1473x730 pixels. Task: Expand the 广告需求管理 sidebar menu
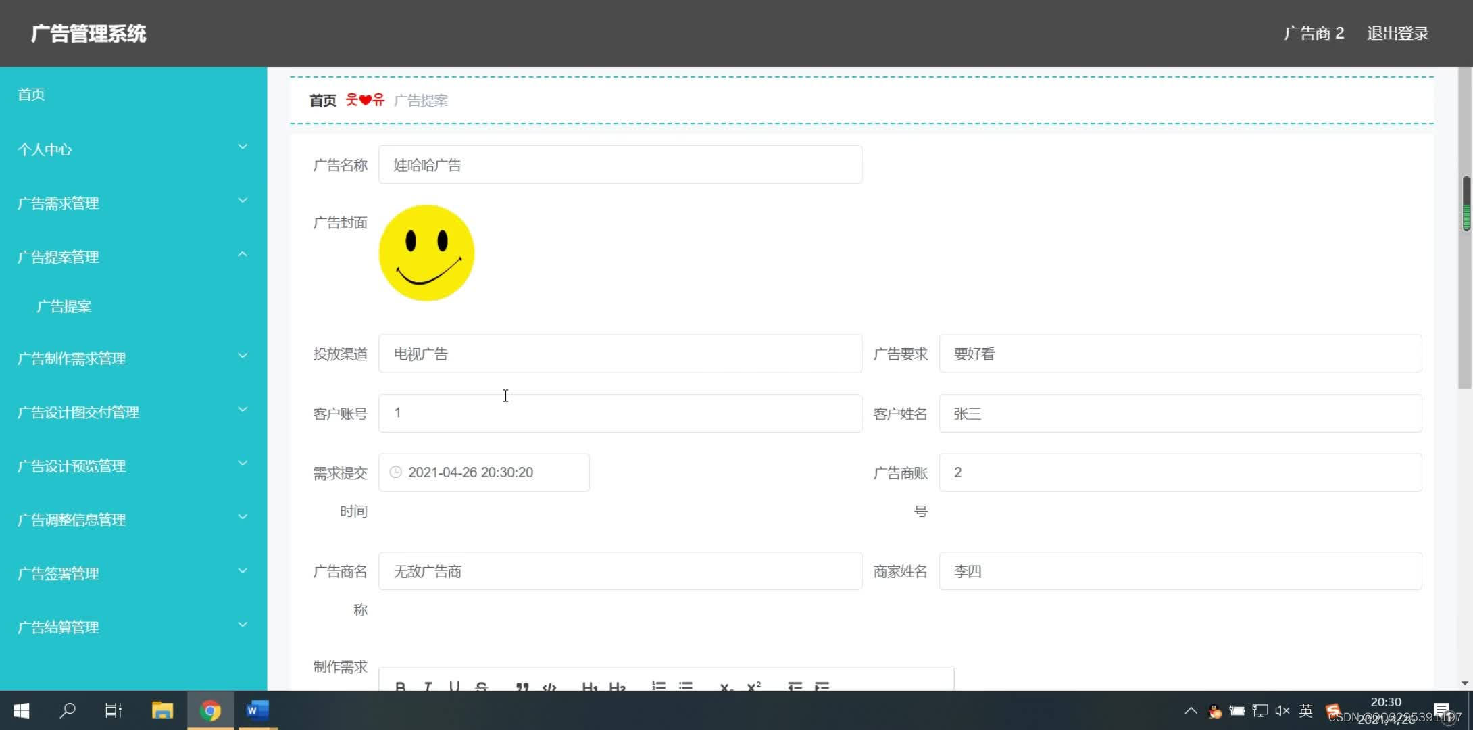click(x=132, y=203)
